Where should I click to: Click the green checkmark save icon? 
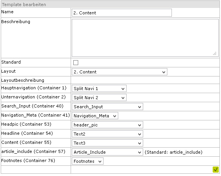(x=215, y=170)
